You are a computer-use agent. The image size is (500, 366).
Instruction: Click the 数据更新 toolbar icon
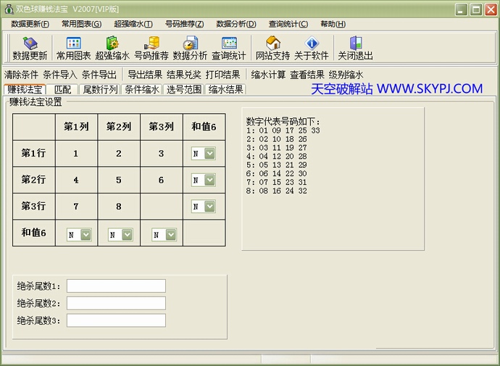tap(30, 48)
